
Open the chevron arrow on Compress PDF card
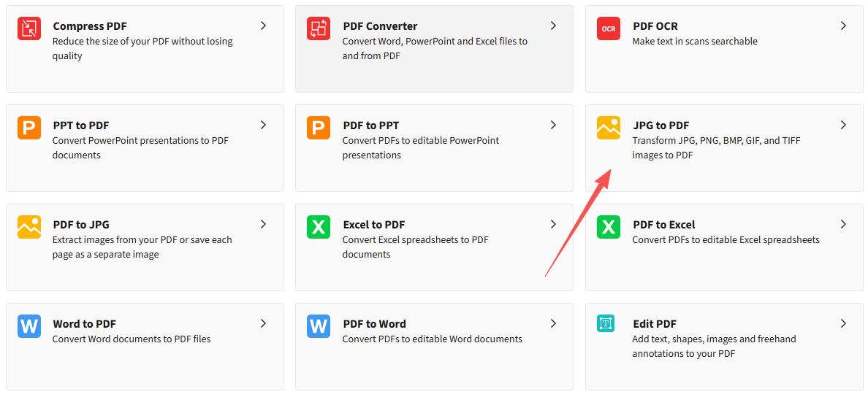264,26
